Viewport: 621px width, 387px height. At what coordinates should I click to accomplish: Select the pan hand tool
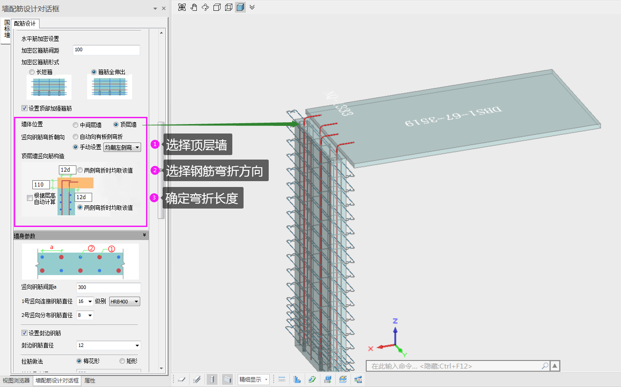194,7
